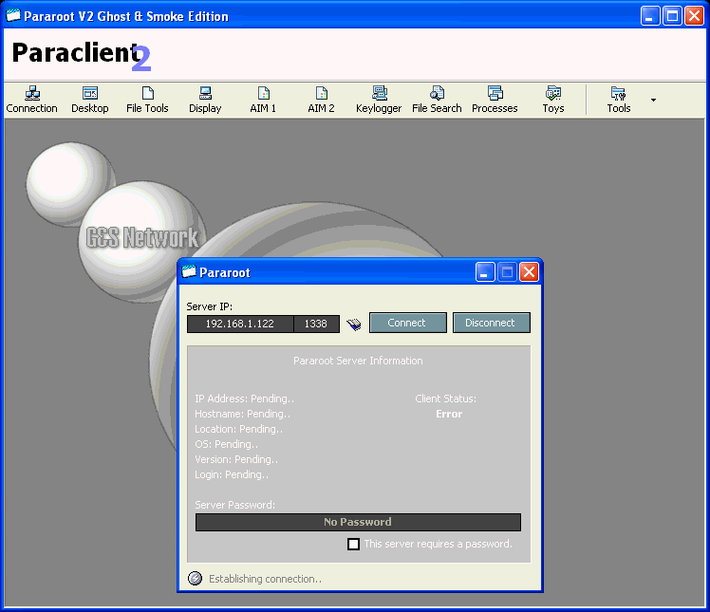Screen dimensions: 710x612
Task: Click the No Password server password field
Action: [x=358, y=522]
